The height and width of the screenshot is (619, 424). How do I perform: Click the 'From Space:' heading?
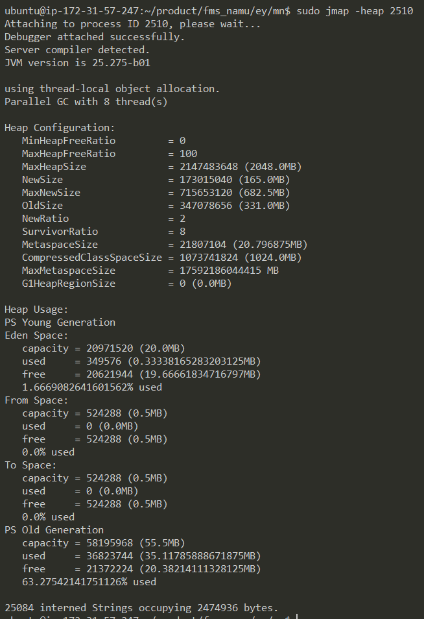[36, 400]
